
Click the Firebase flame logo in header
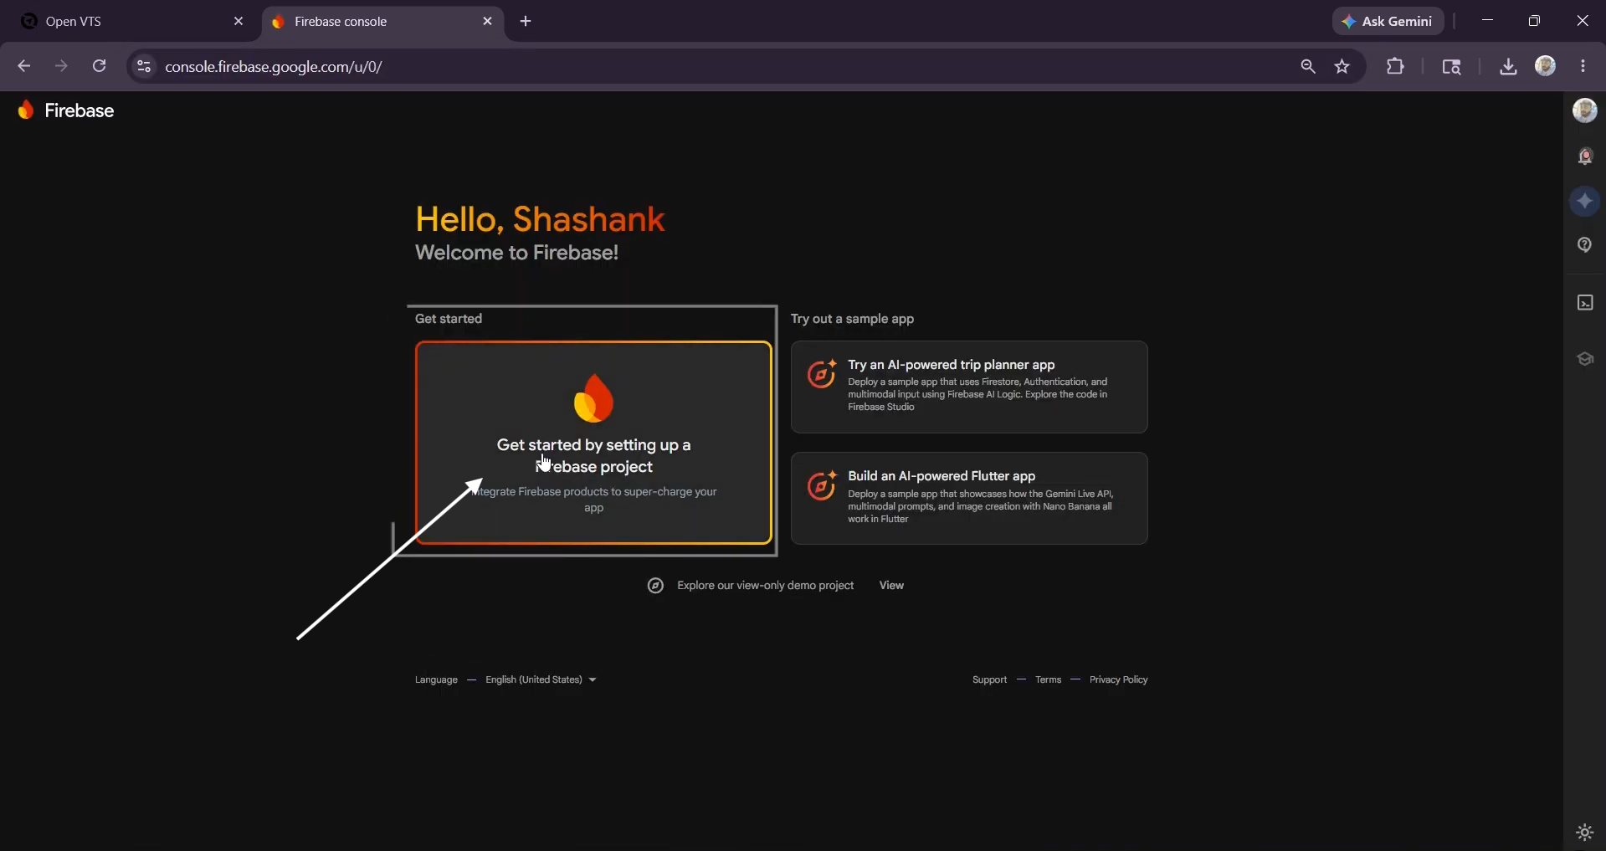click(26, 110)
